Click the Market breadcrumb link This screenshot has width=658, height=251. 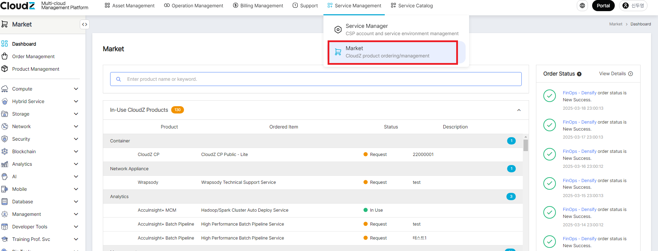[615, 24]
